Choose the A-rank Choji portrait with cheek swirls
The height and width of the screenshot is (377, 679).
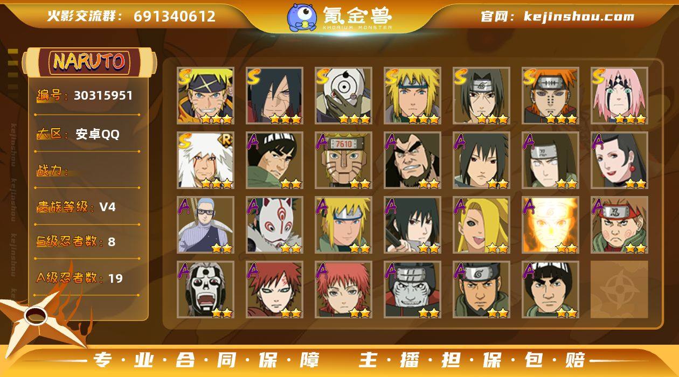pos(619,225)
